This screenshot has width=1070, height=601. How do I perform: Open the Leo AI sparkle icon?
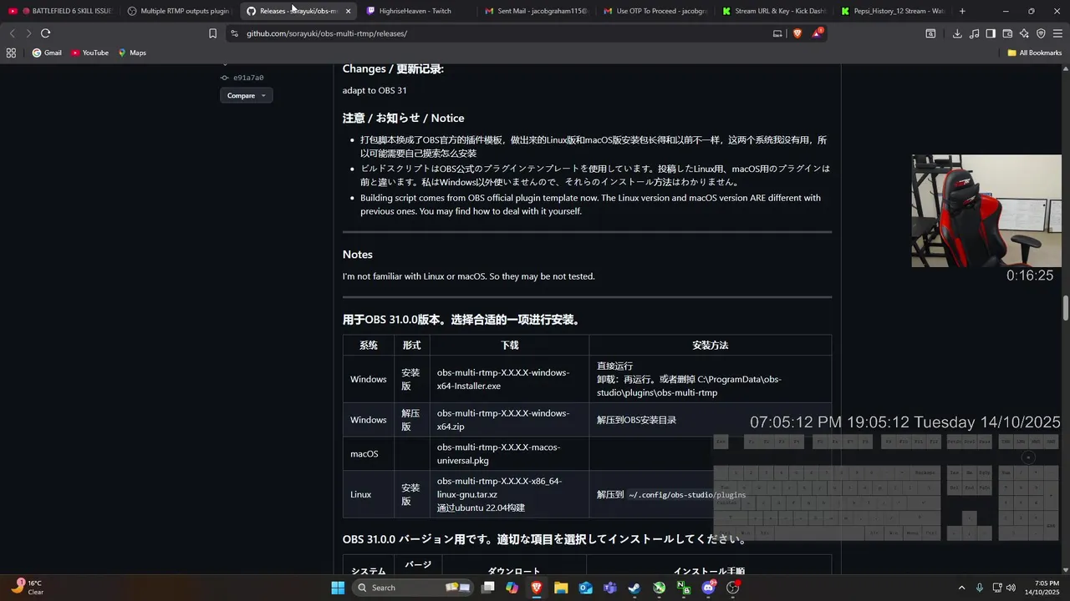(x=1024, y=33)
